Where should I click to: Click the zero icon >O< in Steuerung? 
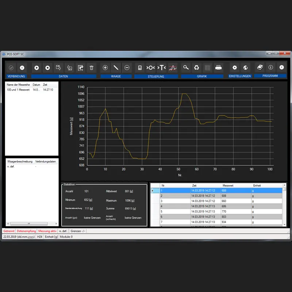click(x=151, y=68)
